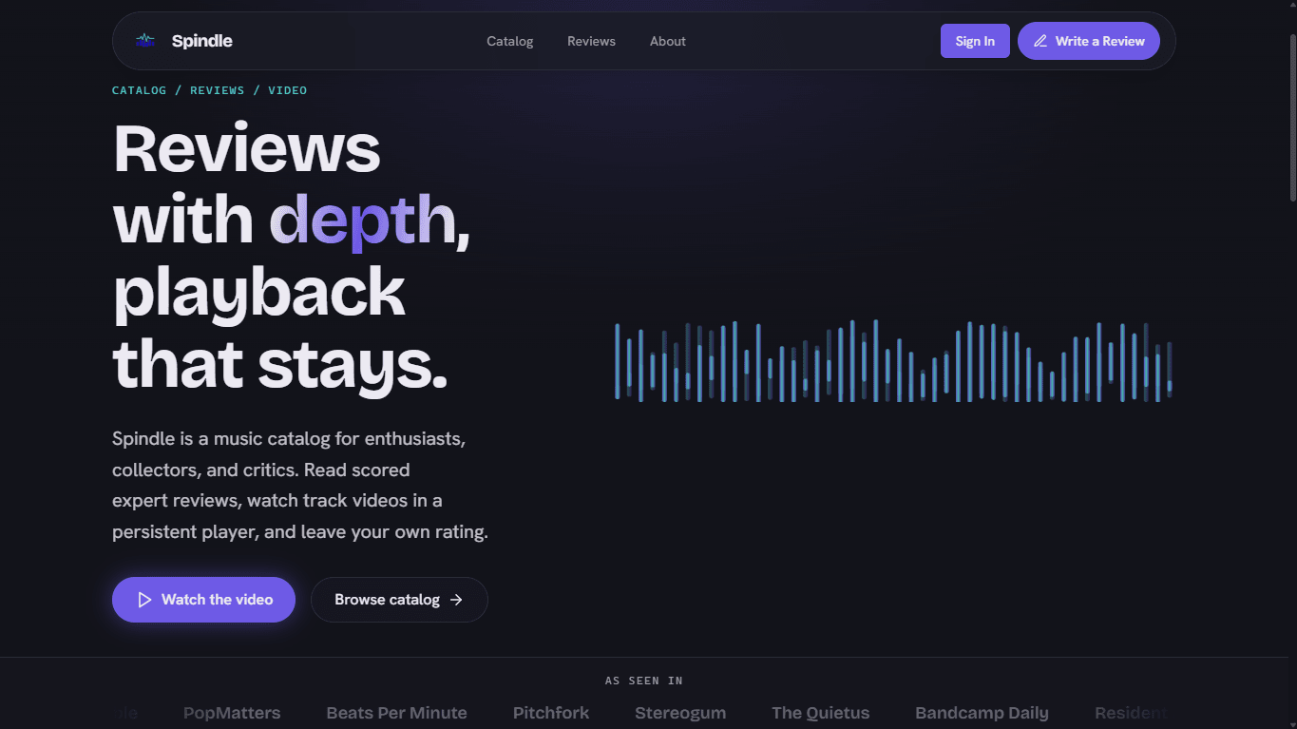This screenshot has height=729, width=1297.
Task: Click the "AS SEEN IN" label
Action: [644, 681]
